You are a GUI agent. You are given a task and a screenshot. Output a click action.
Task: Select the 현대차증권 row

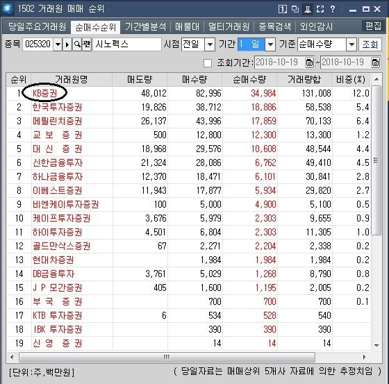pos(188,260)
